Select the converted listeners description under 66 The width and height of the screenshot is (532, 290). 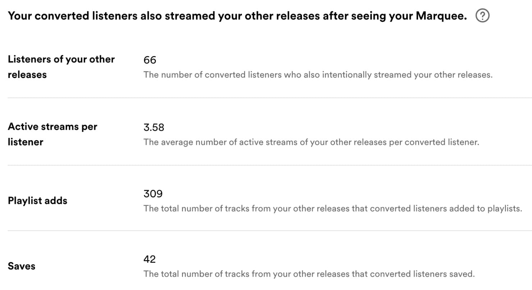(318, 75)
